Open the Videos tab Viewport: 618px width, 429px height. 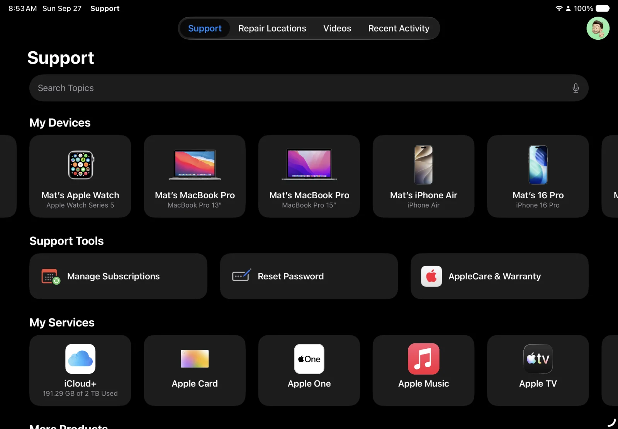point(337,28)
